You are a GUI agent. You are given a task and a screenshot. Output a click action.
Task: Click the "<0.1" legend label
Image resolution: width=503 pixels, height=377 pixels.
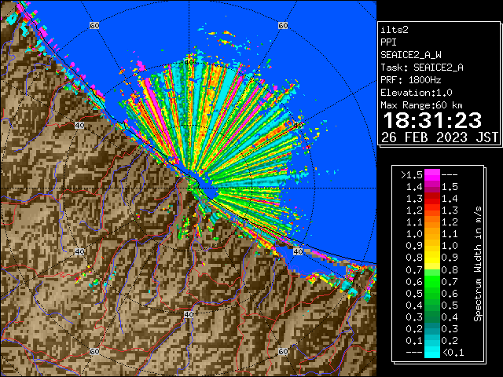[453, 353]
